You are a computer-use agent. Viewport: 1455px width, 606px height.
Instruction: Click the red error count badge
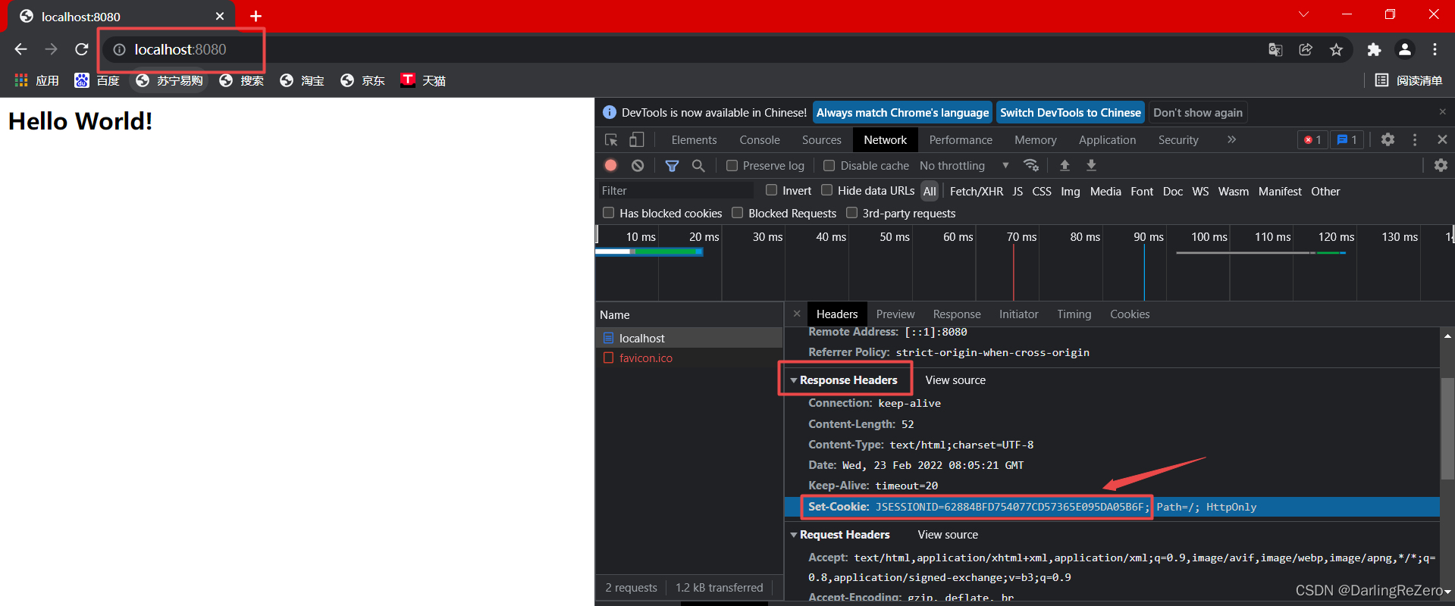(x=1312, y=139)
